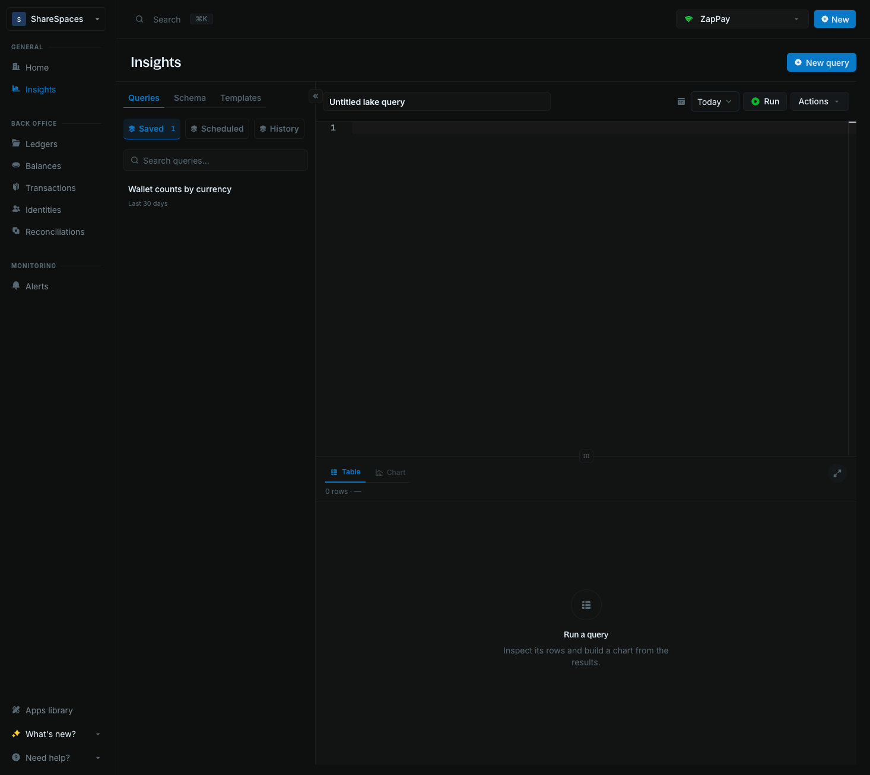Open the Wallet counts by currency query
Image resolution: width=870 pixels, height=775 pixels.
tap(215, 195)
